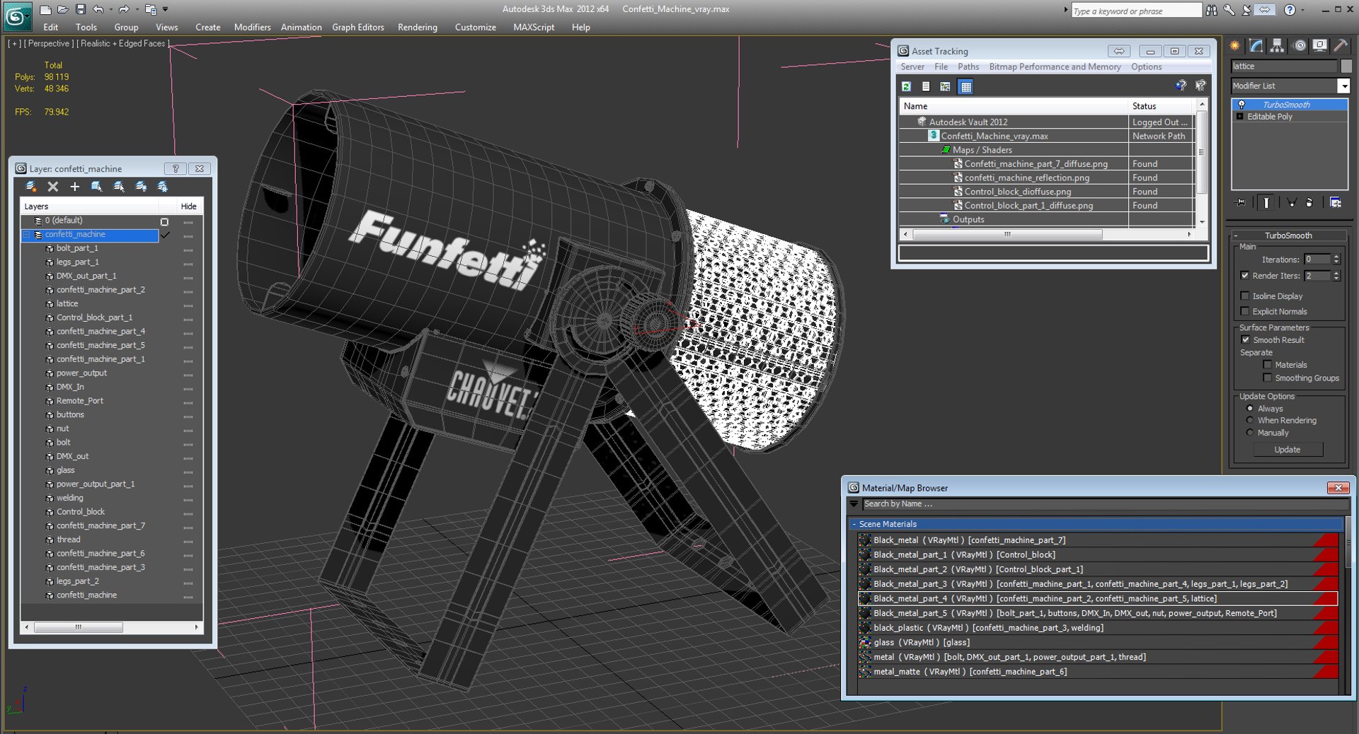Screen dimensions: 1359x734
Task: Open the Modifiers menu
Action: click(x=252, y=28)
